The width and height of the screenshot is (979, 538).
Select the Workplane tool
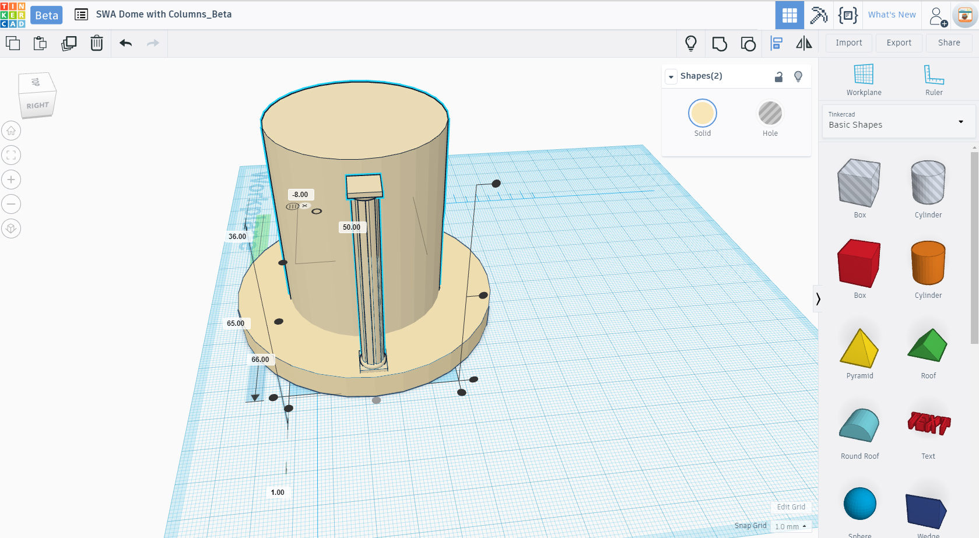point(864,80)
